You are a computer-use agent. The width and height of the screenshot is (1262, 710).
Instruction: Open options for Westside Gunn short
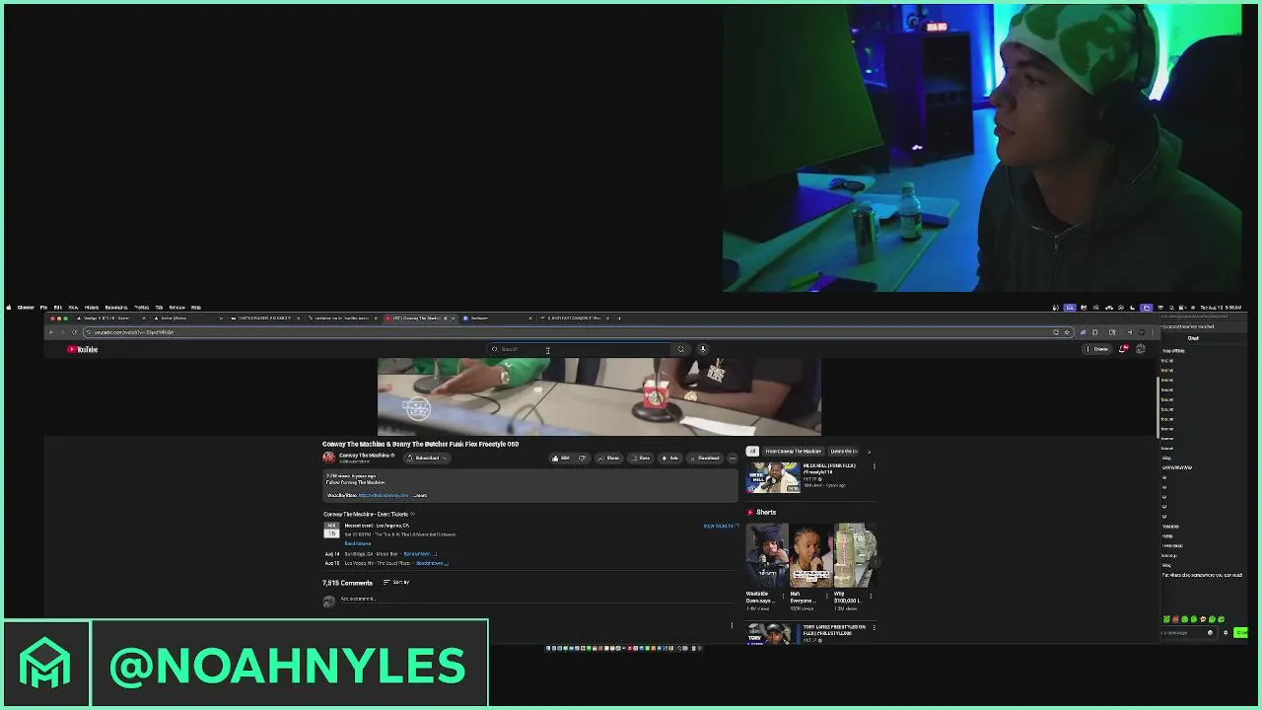point(783,596)
